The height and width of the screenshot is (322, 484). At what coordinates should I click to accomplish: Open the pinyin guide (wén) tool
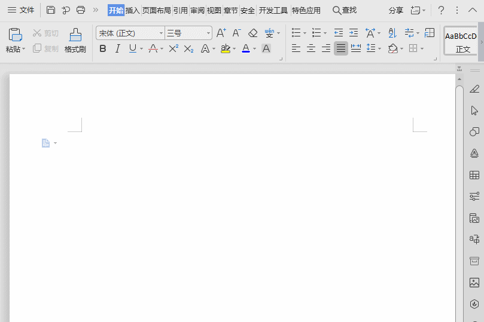(x=269, y=33)
